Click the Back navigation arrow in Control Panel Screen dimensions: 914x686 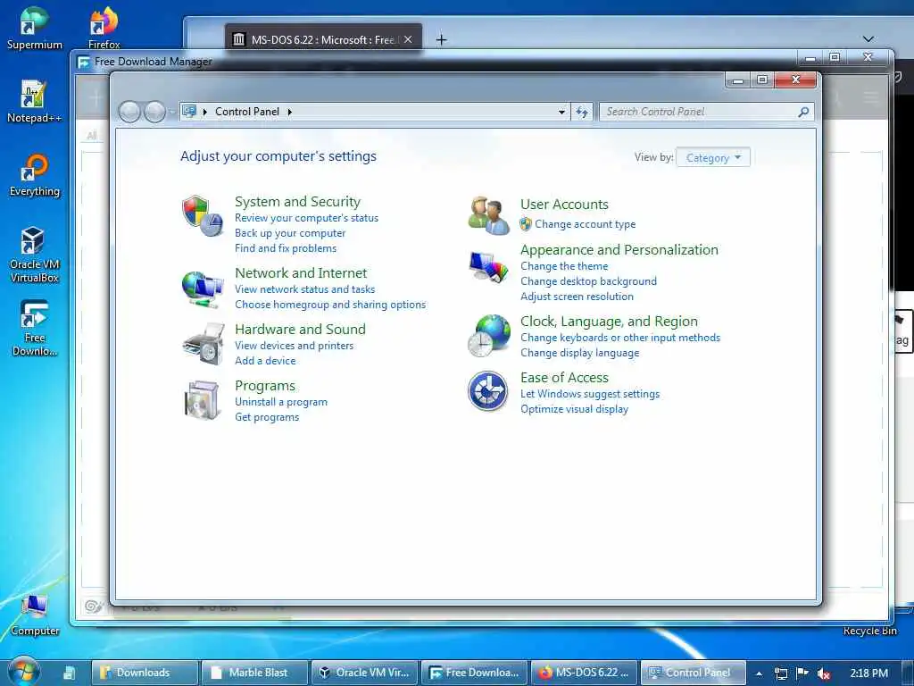130,112
